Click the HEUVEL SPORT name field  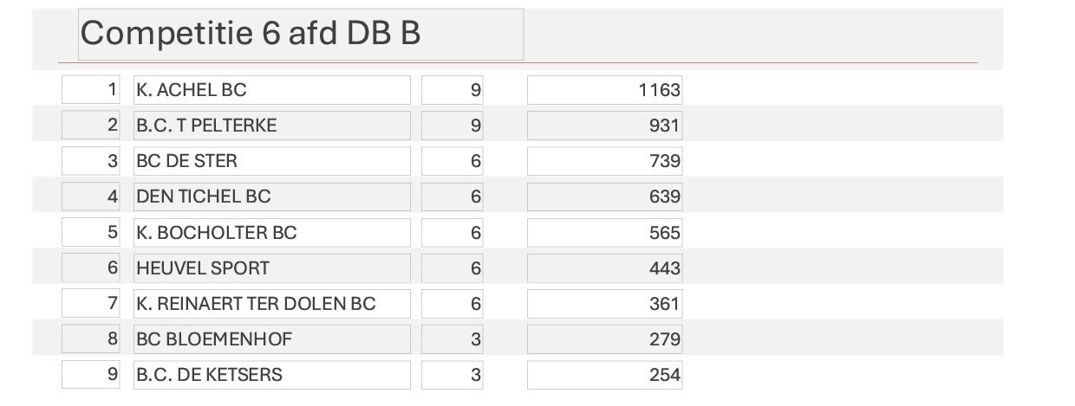[x=271, y=268]
